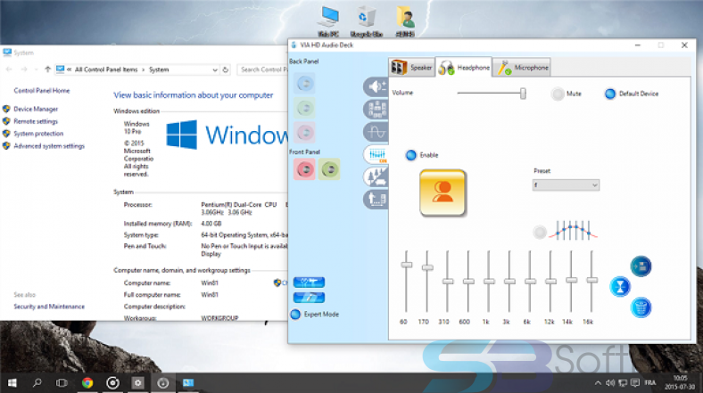Image resolution: width=703 pixels, height=393 pixels.
Task: Open Task View on the taskbar
Action: tap(62, 382)
